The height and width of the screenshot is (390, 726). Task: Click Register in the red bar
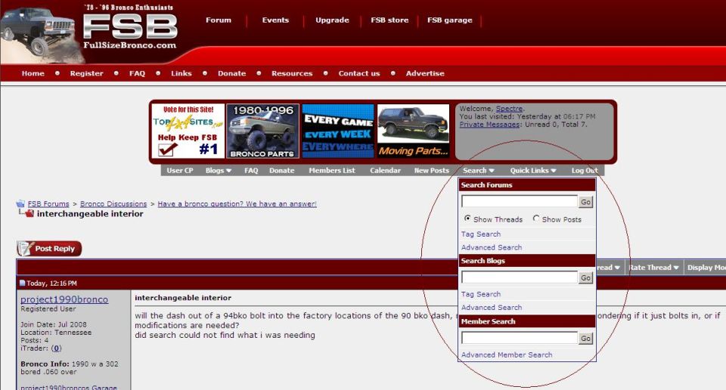[86, 73]
